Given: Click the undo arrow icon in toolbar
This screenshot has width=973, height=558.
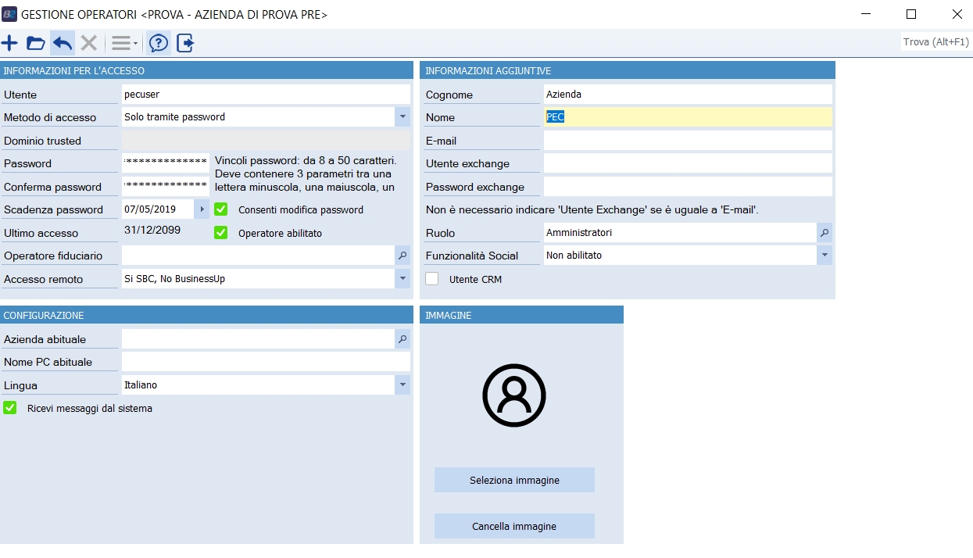Looking at the screenshot, I should point(63,43).
